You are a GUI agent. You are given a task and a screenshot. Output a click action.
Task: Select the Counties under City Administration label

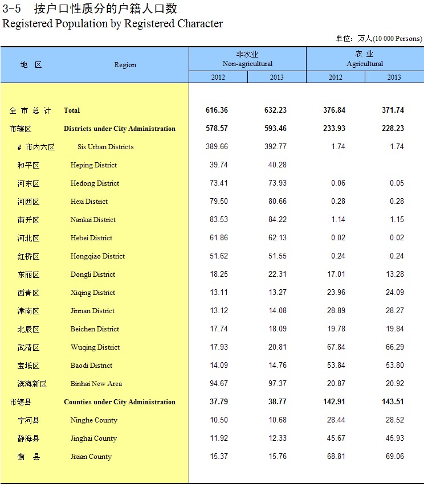pos(119,402)
